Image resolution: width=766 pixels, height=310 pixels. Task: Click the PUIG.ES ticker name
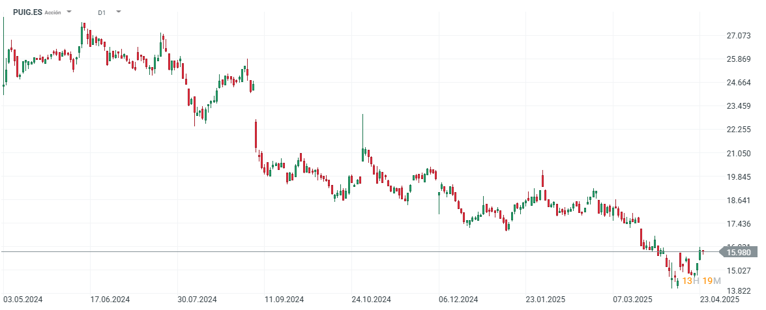(27, 12)
